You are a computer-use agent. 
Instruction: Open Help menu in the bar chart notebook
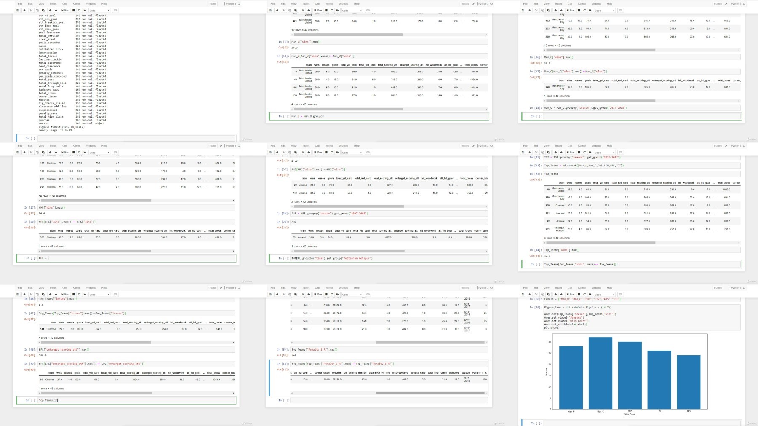(609, 288)
